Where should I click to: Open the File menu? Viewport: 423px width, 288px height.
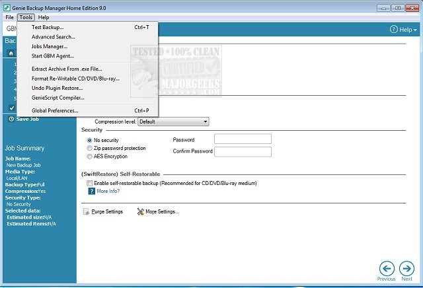click(9, 17)
